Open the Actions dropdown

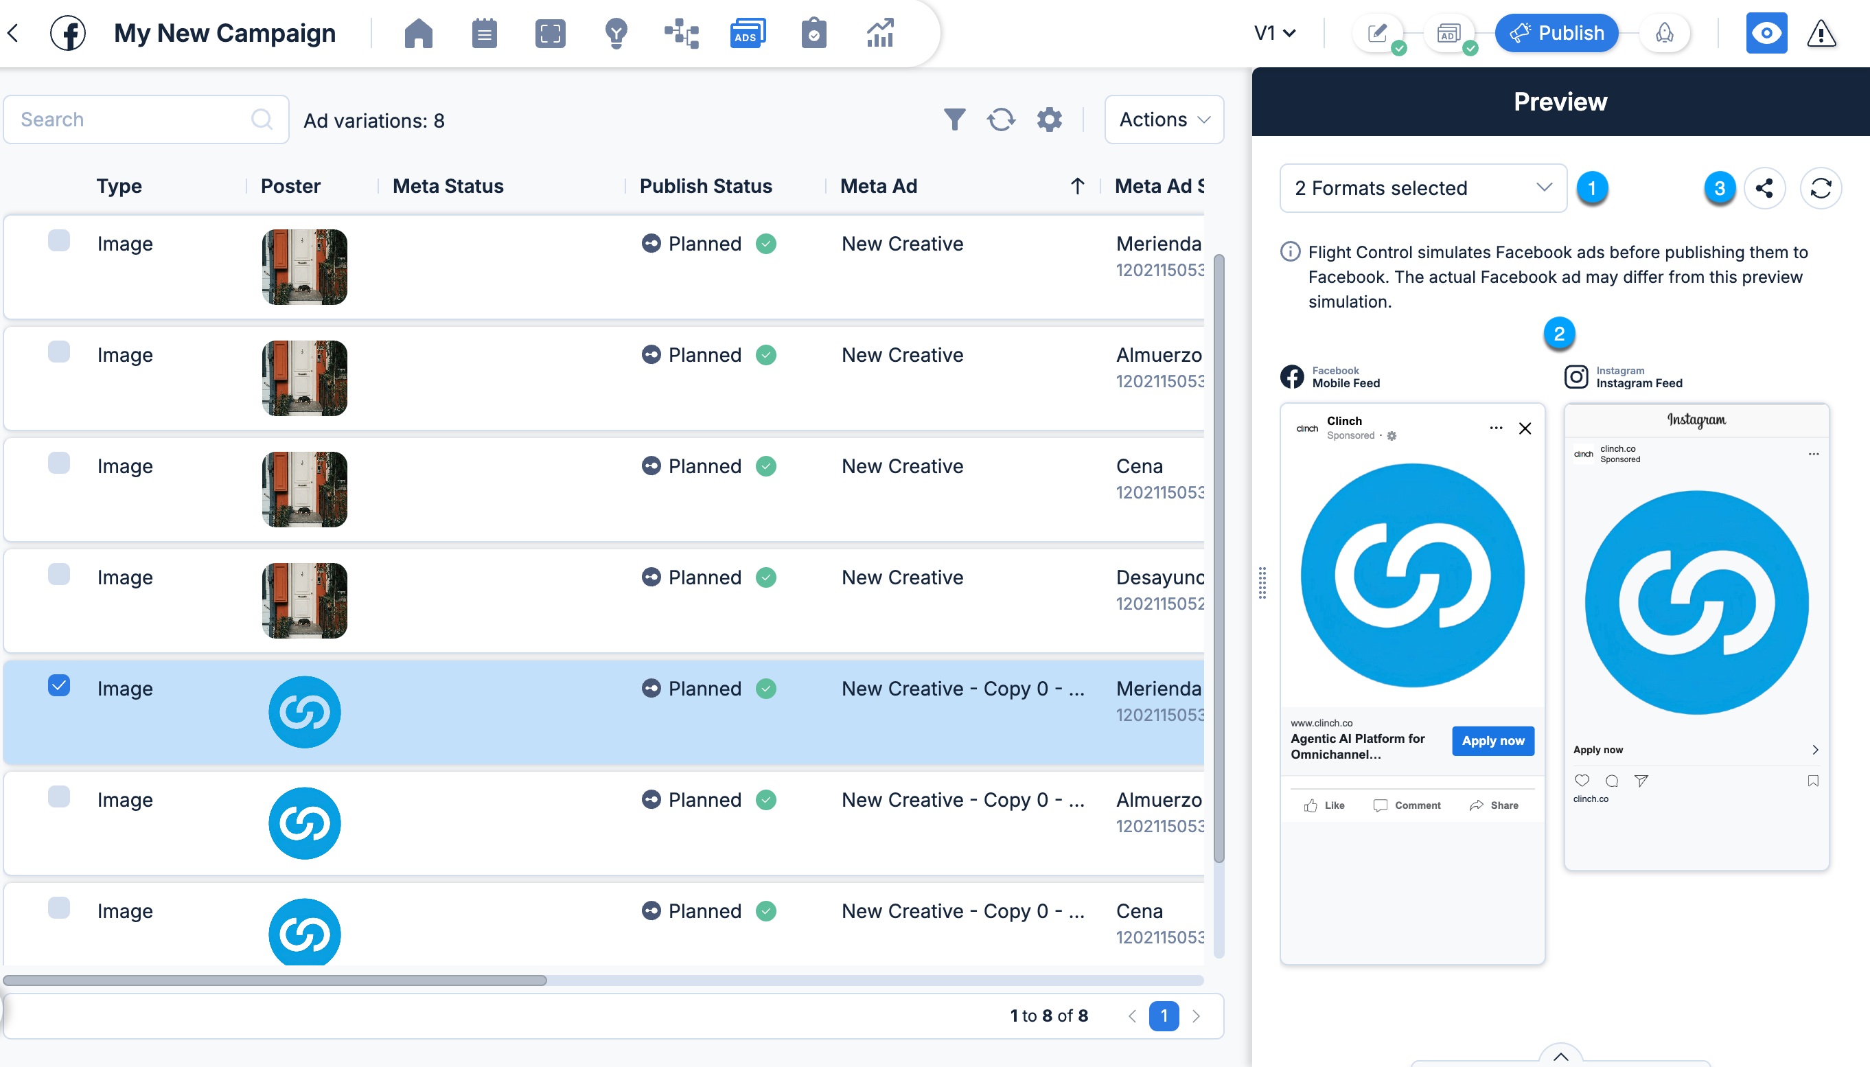click(x=1164, y=119)
